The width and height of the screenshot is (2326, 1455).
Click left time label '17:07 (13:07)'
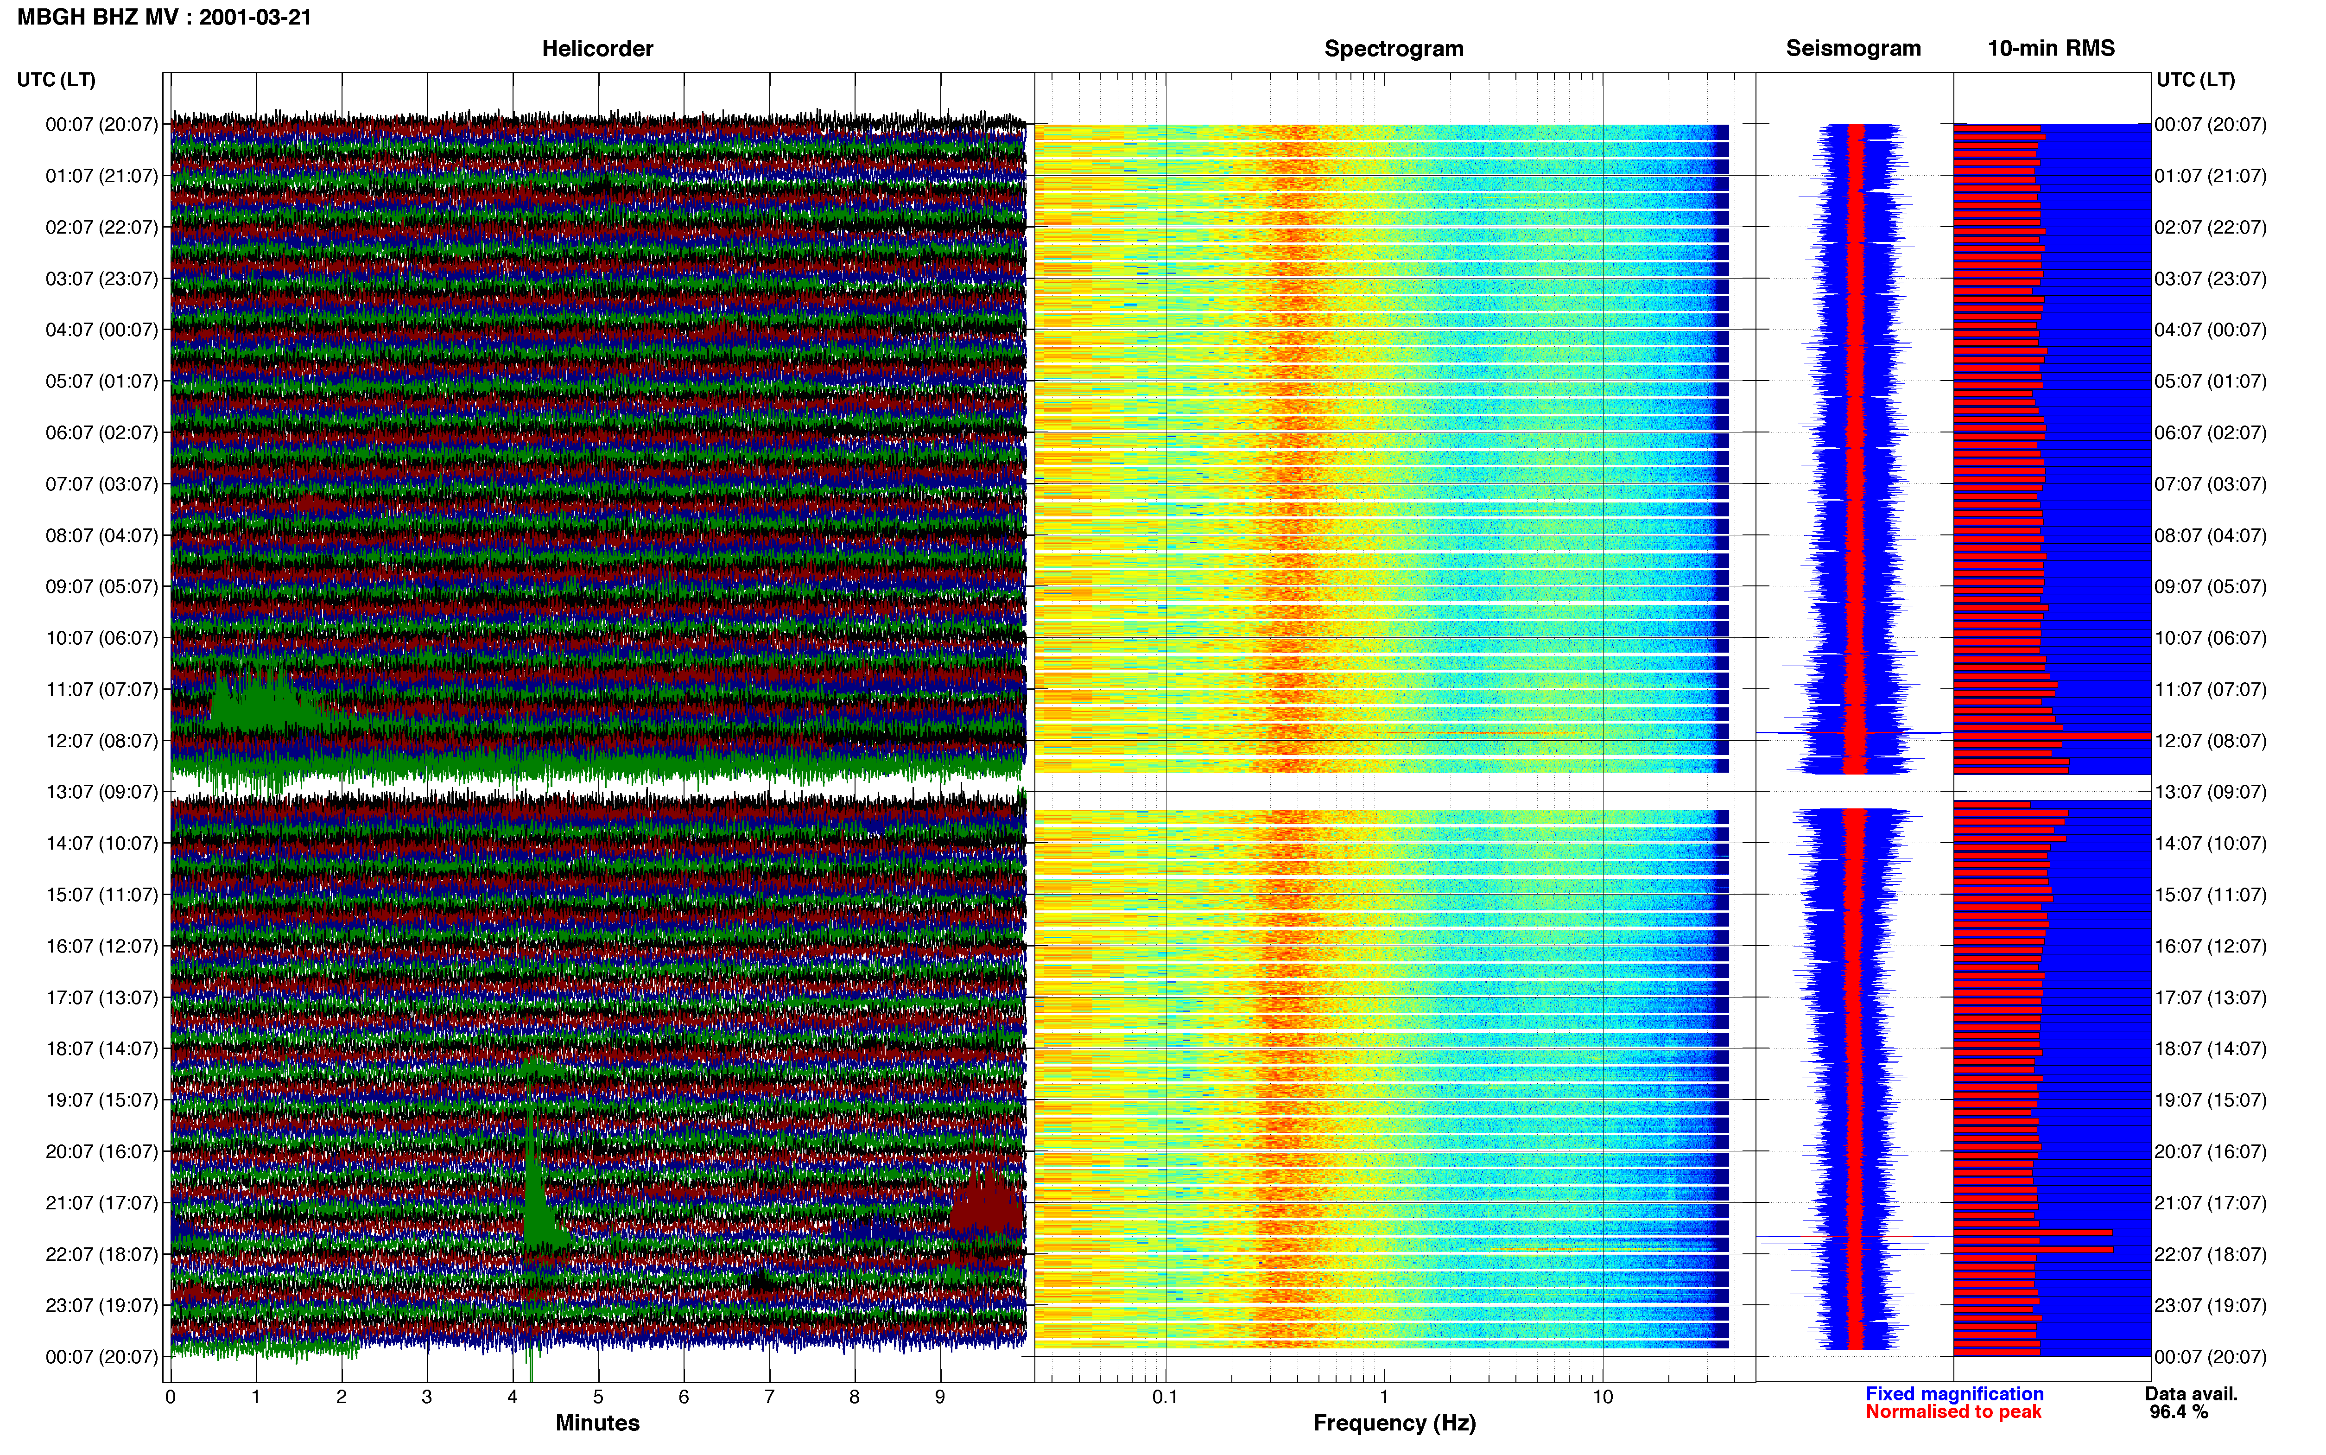102,998
